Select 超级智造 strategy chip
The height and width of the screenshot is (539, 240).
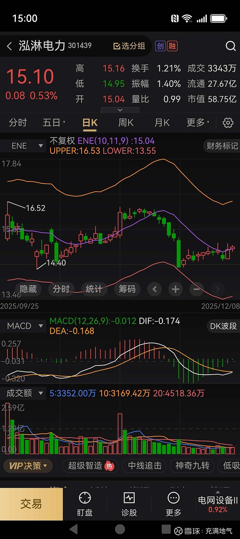point(91,466)
